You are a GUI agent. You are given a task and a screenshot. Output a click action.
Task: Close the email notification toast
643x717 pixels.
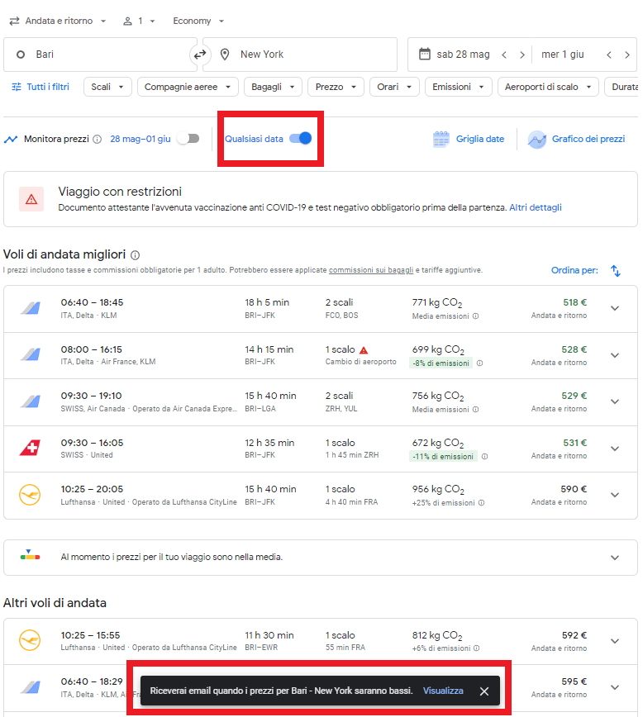tap(484, 691)
